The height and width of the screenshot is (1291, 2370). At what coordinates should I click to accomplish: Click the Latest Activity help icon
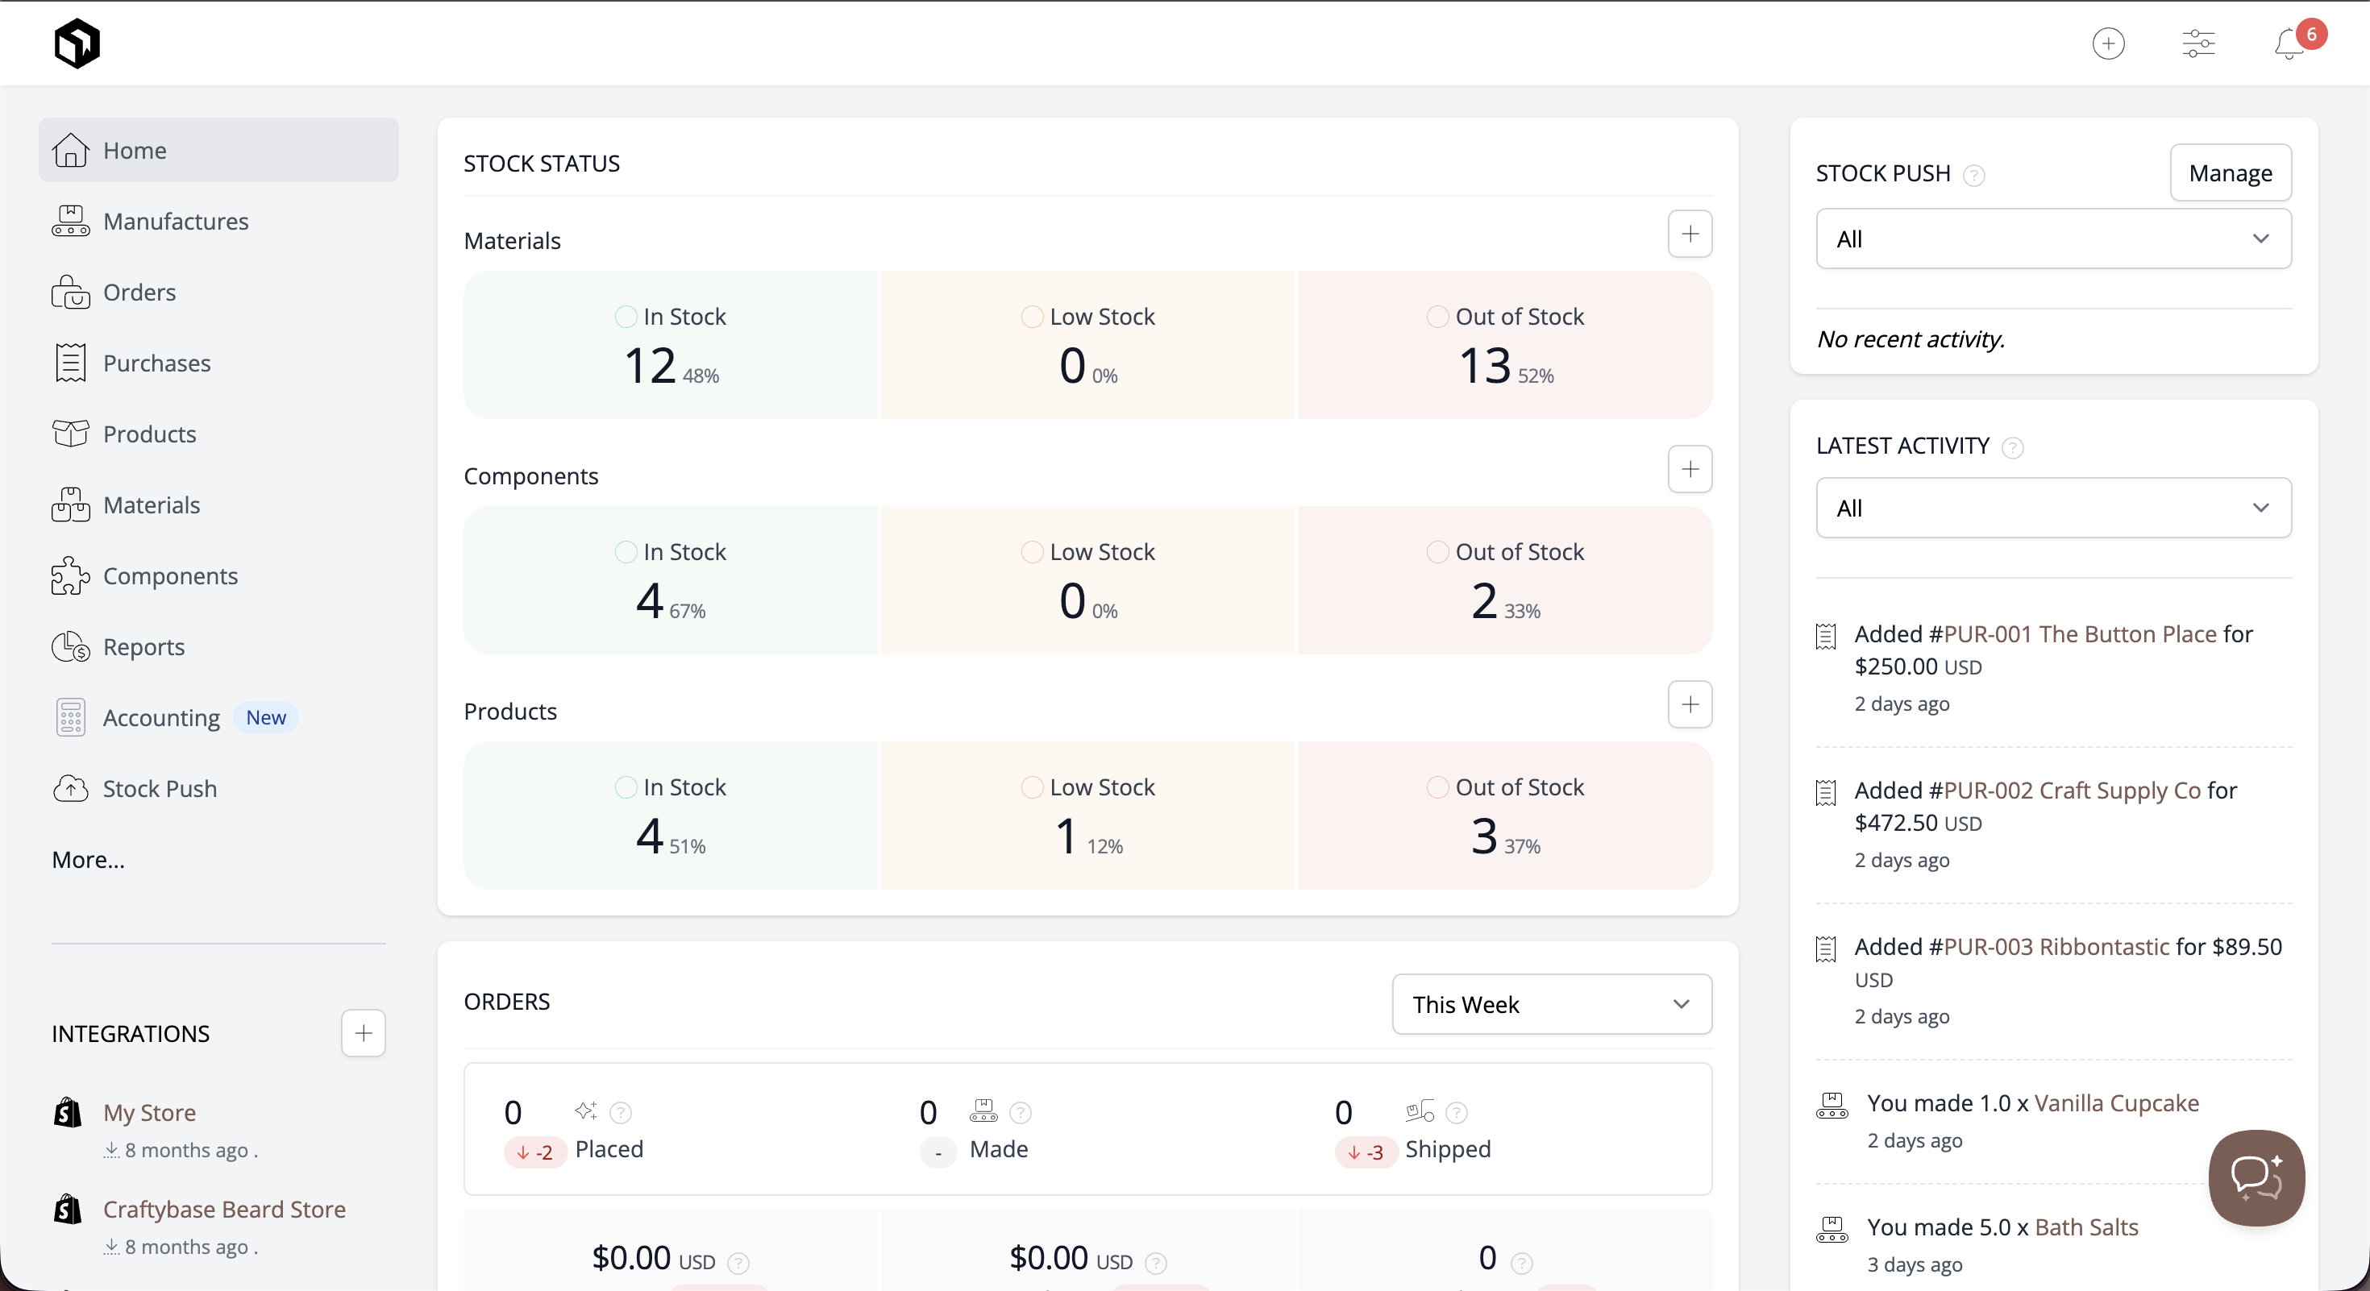[x=2013, y=447]
